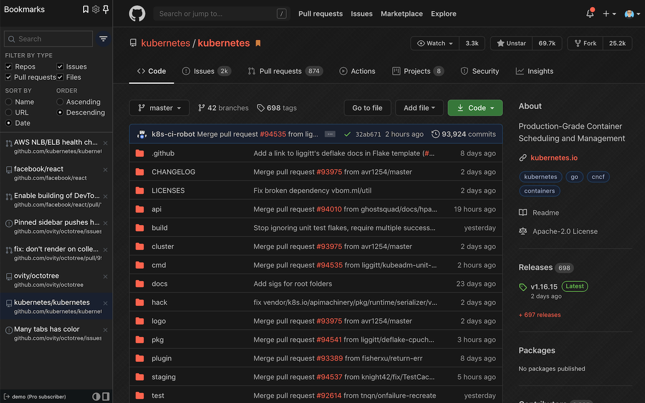Open the + 697 releases link
The height and width of the screenshot is (403, 645).
[x=540, y=314]
